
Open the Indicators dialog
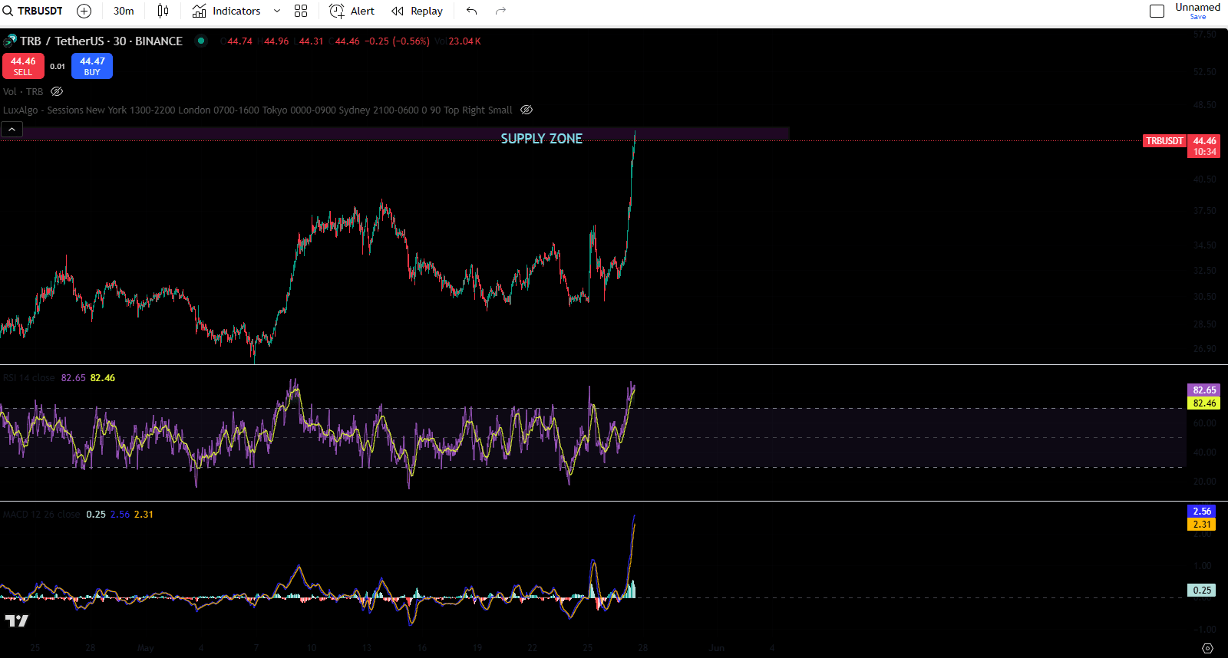[226, 11]
